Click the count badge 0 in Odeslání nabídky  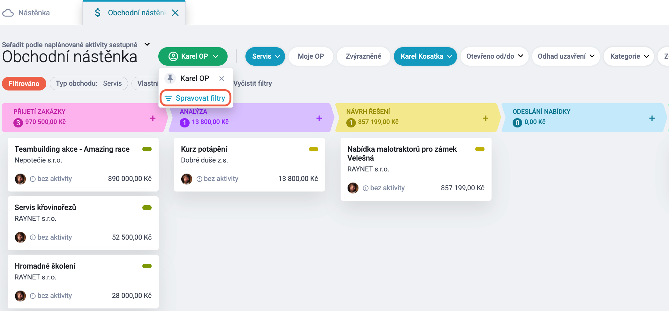(517, 123)
